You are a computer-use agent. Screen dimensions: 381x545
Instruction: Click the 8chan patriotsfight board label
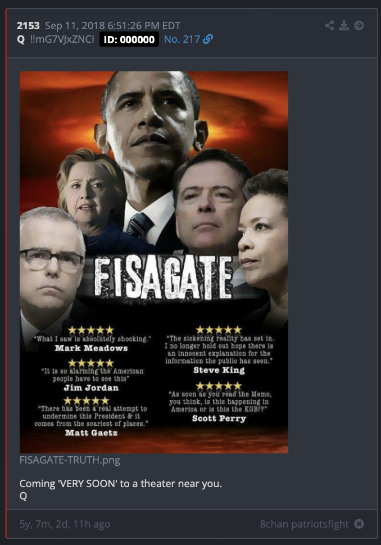click(x=304, y=524)
